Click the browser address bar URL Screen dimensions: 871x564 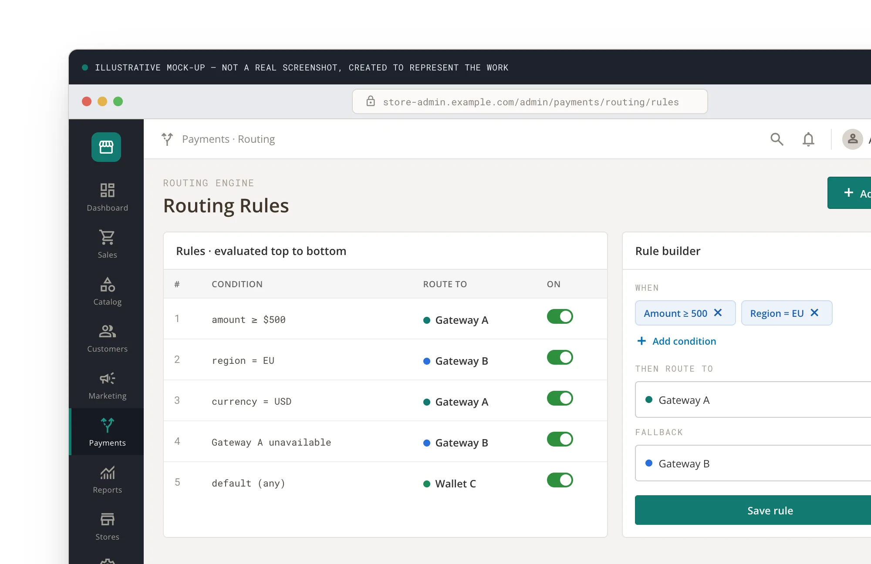tap(530, 102)
